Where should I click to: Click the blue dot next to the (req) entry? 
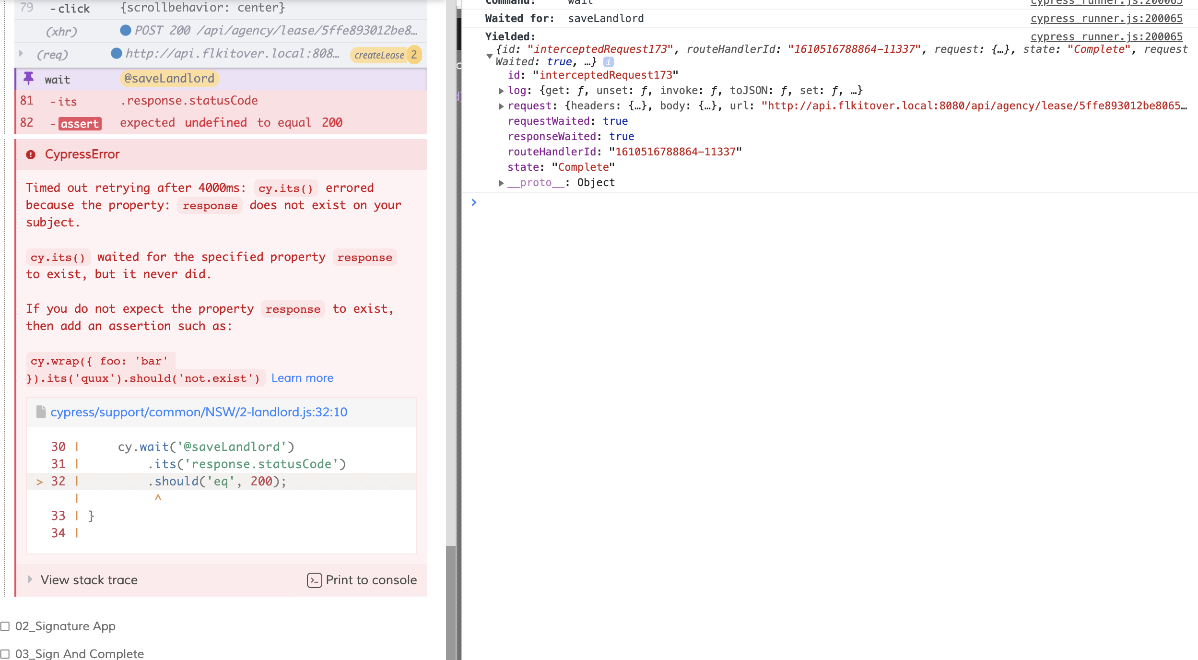116,54
